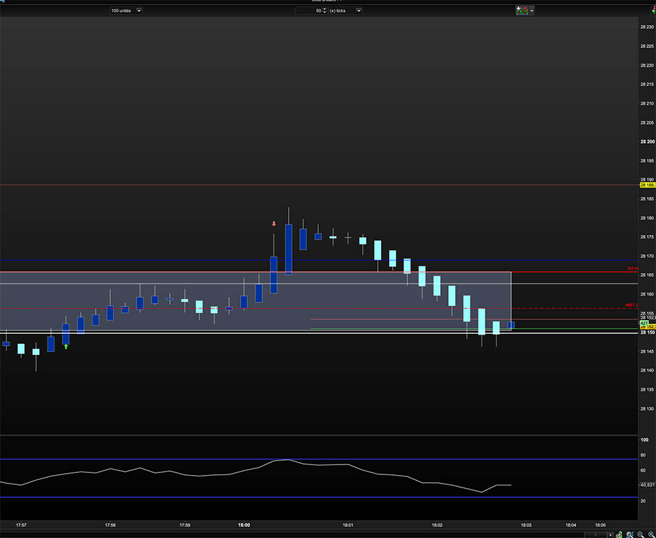Screen dimensions: 656x538
Task: Click the tick count field showing 50
Action: click(x=308, y=10)
